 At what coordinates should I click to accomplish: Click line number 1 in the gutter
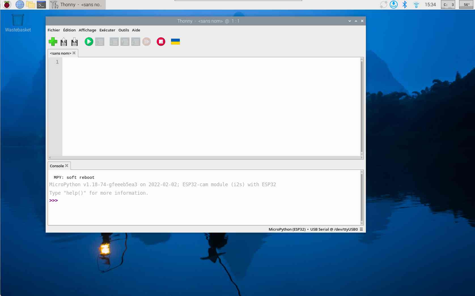[x=57, y=62]
